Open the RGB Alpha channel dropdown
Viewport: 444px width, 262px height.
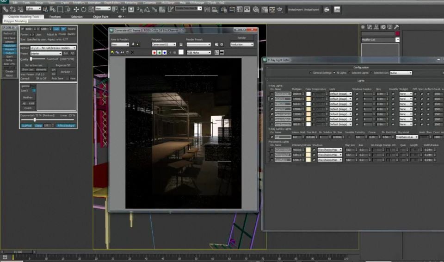point(198,52)
